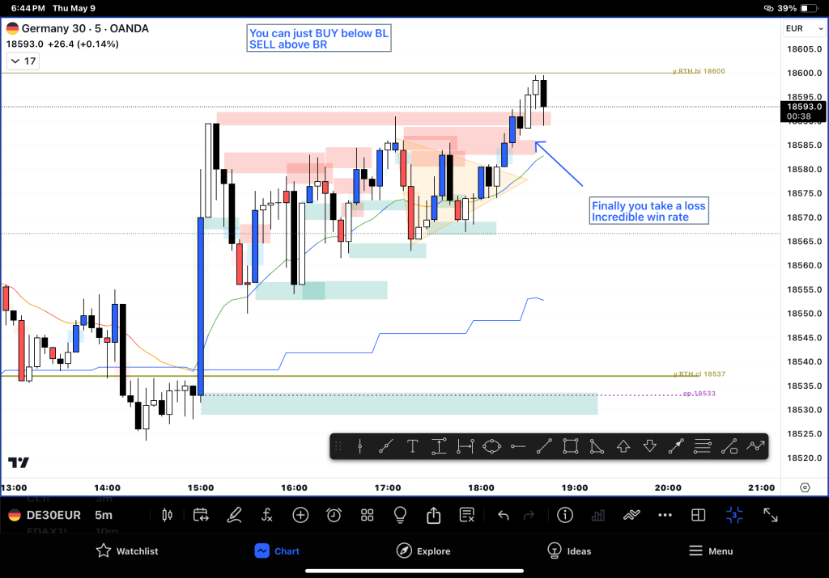This screenshot has height=578, width=829.
Task: Click the undo arrow
Action: [x=503, y=515]
